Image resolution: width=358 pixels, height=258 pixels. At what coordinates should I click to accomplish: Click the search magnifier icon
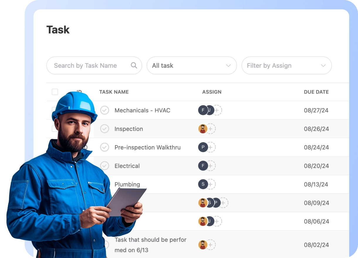[134, 65]
